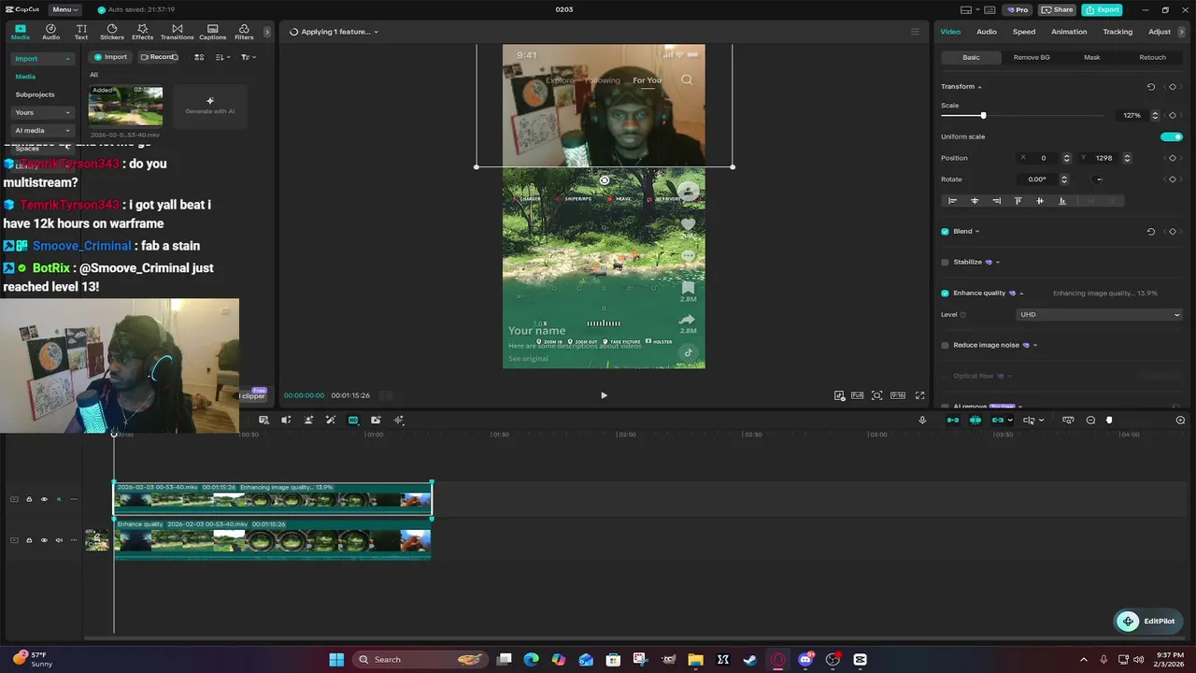The image size is (1196, 673).
Task: Toggle the Blend checkbox
Action: pyautogui.click(x=945, y=231)
